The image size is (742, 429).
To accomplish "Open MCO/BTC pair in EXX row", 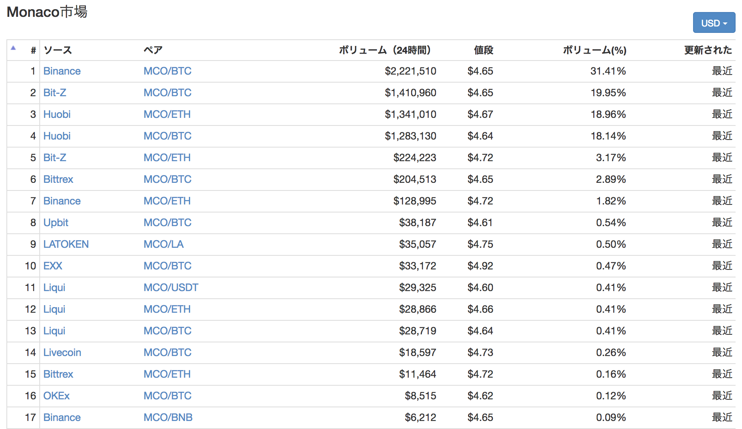I will (x=167, y=266).
